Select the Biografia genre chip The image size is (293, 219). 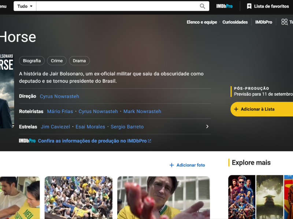pos(32,61)
